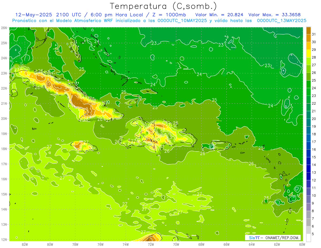Click the '31' legend scale label
This screenshot has height=248, width=321.
[x=314, y=34]
